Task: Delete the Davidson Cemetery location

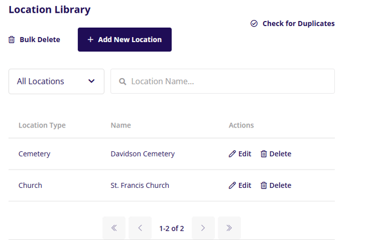Action: (276, 154)
